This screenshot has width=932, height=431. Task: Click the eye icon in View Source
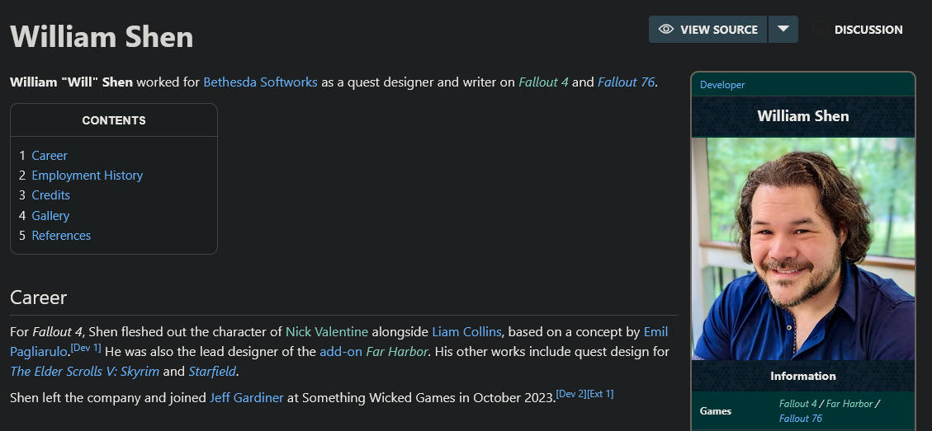(x=665, y=29)
